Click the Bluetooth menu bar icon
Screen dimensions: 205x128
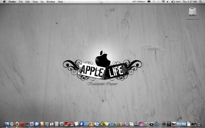(159, 2)
